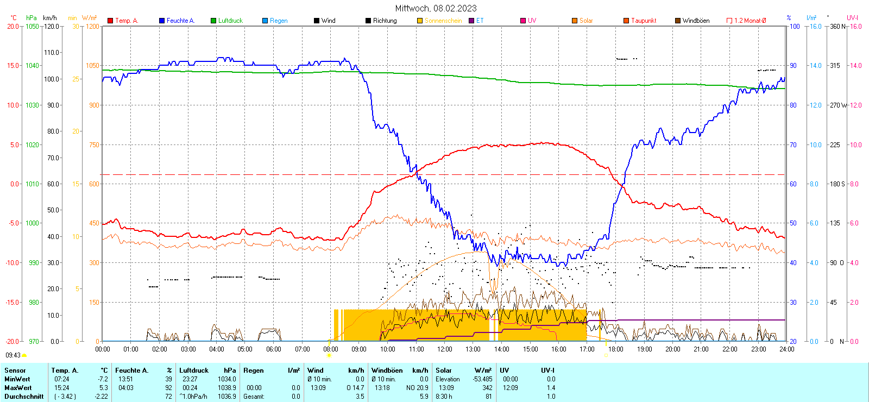Click the Solar column header in table
This screenshot has width=869, height=402.
point(444,370)
